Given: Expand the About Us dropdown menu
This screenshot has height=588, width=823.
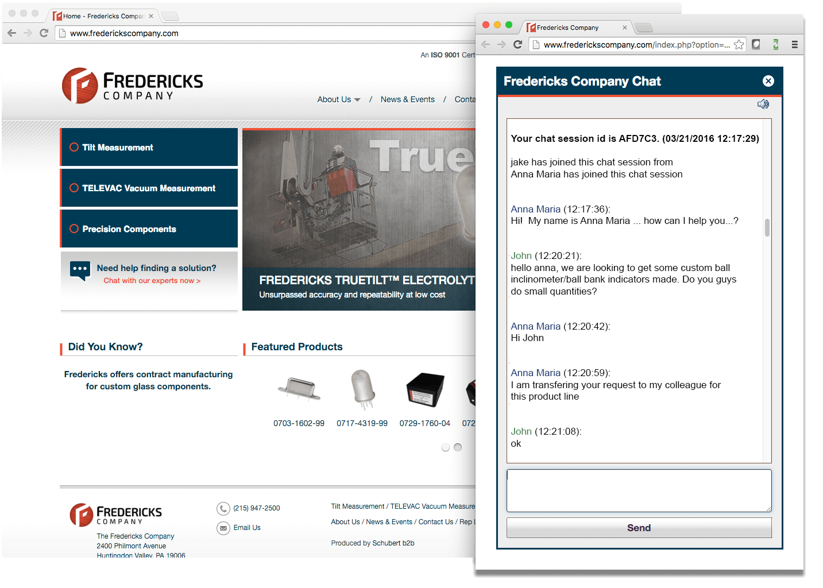Looking at the screenshot, I should tap(338, 99).
